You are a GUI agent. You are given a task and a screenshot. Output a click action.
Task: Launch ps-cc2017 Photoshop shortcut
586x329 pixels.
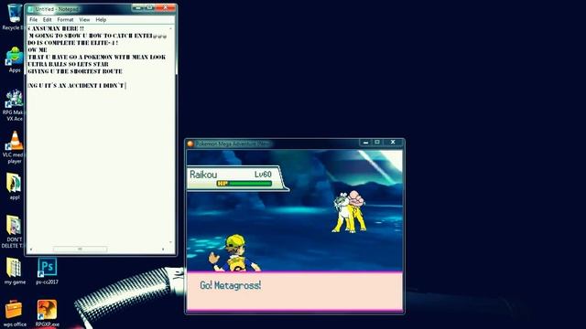tap(47, 271)
